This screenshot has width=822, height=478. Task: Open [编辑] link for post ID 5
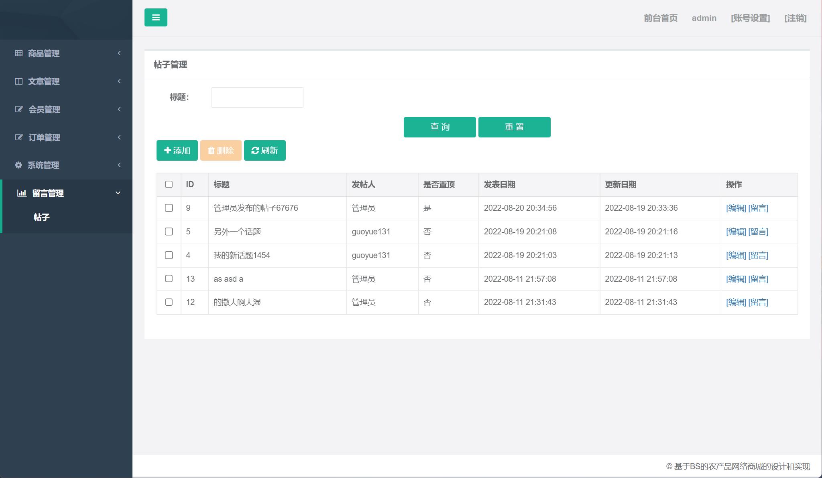[736, 232]
